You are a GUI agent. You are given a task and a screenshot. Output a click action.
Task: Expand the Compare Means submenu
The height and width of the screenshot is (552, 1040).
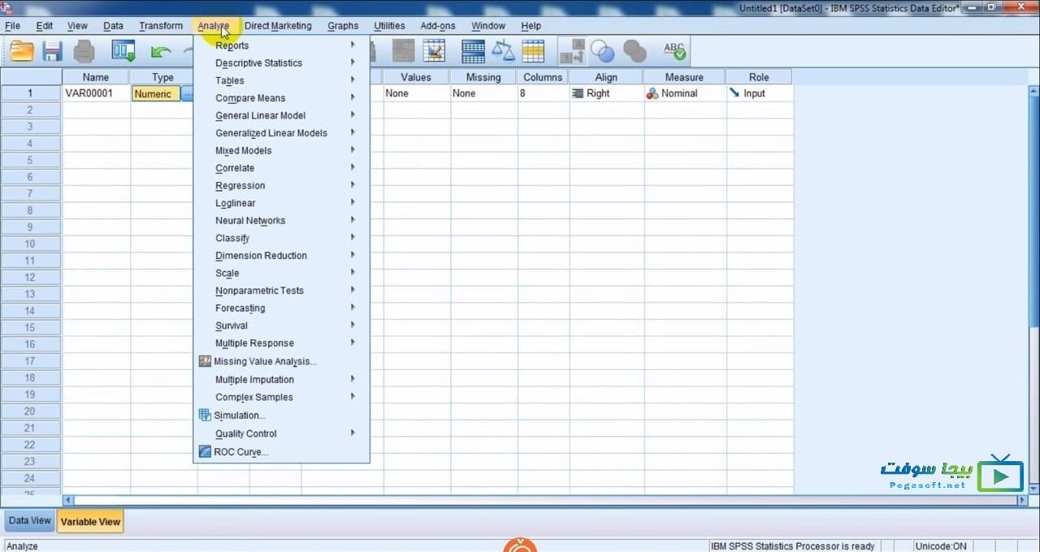[281, 98]
